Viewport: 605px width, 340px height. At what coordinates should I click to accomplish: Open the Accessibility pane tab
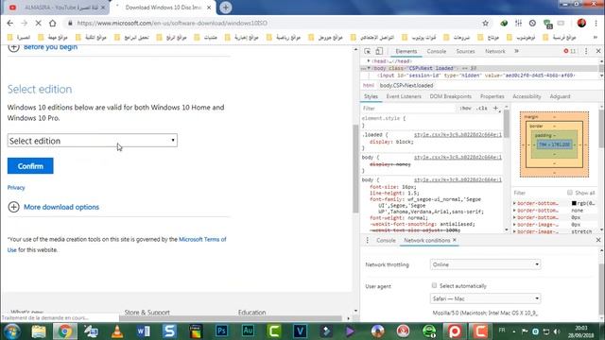point(527,96)
